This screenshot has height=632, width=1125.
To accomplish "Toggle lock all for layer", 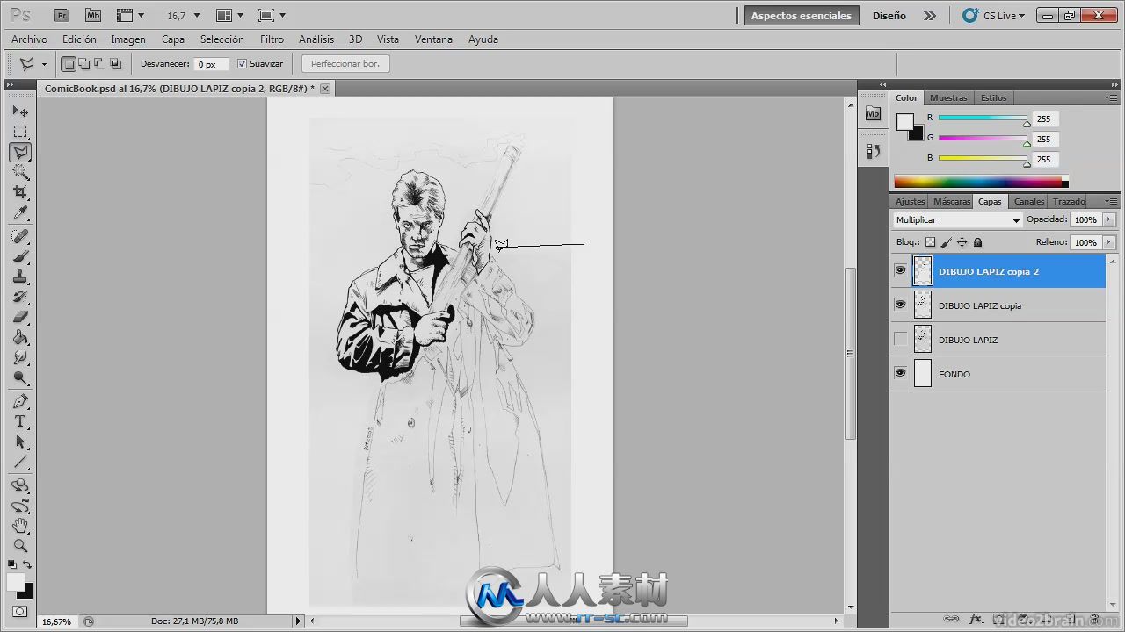I will pyautogui.click(x=977, y=242).
